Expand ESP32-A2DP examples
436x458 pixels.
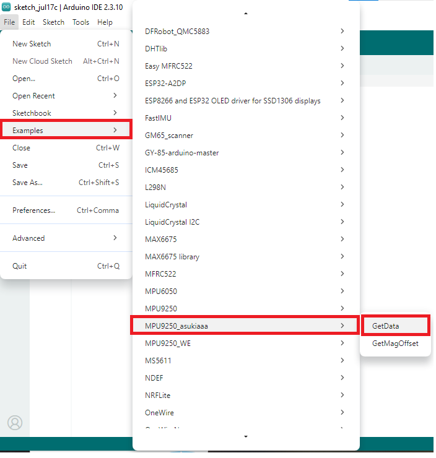coord(246,84)
